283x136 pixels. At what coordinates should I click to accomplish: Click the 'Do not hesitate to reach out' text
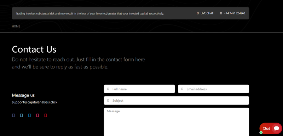pos(79,63)
